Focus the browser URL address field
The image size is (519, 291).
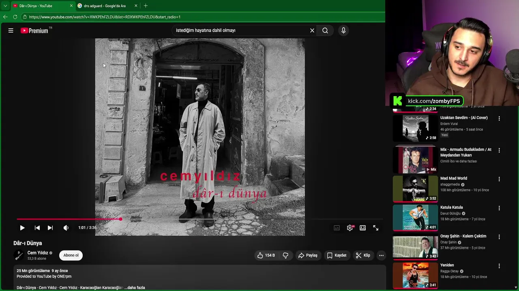[x=203, y=17]
